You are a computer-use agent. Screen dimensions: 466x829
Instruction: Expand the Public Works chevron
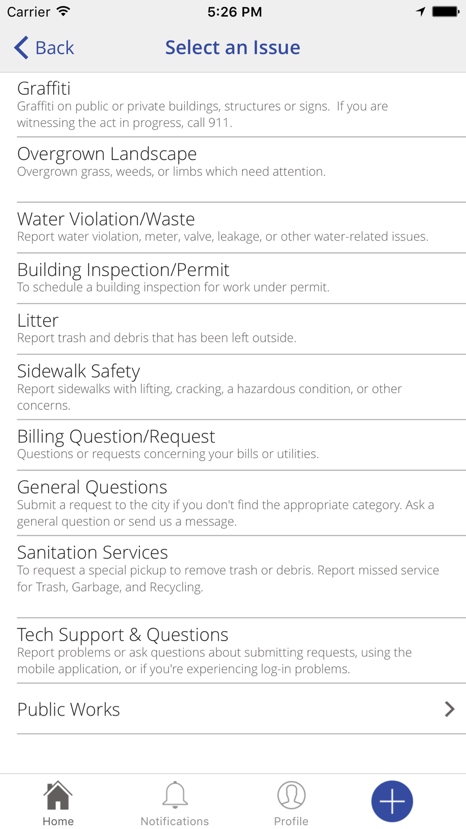pos(449,709)
